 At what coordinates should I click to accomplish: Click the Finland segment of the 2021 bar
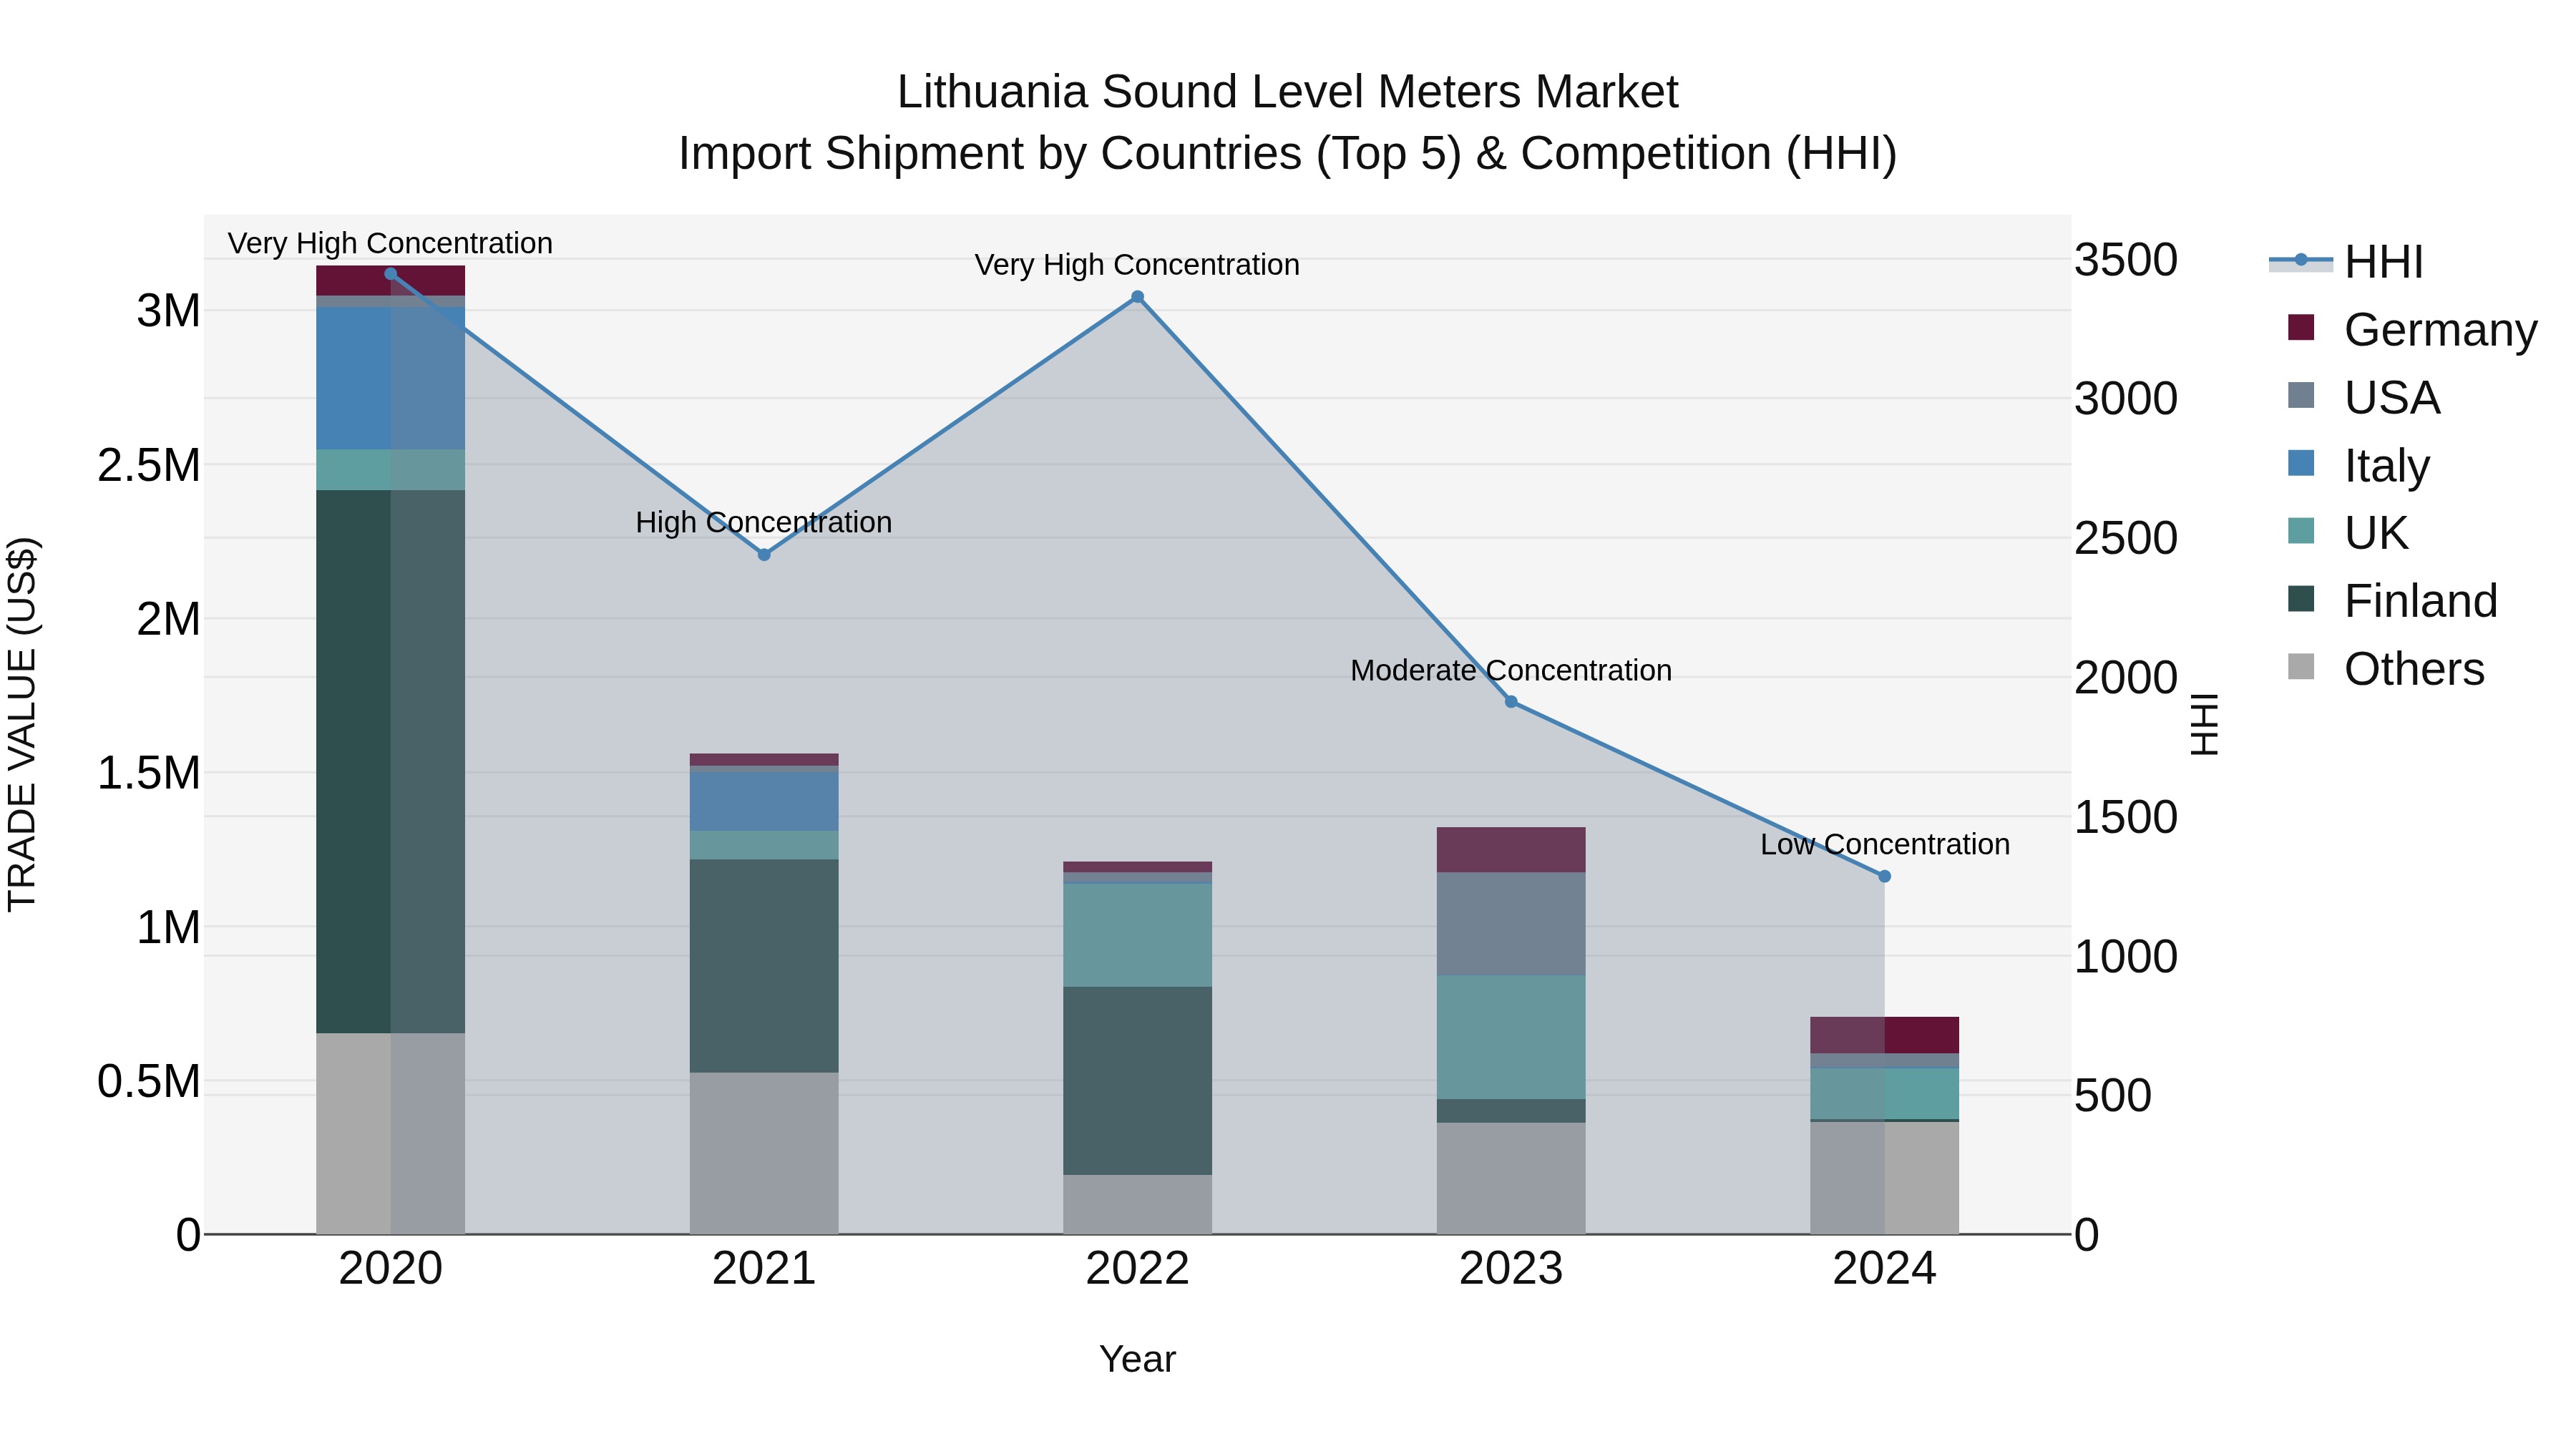(x=764, y=966)
